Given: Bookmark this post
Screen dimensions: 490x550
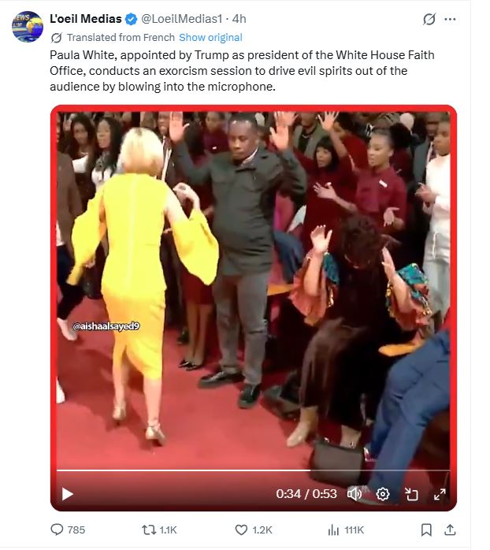Looking at the screenshot, I should point(426,530).
